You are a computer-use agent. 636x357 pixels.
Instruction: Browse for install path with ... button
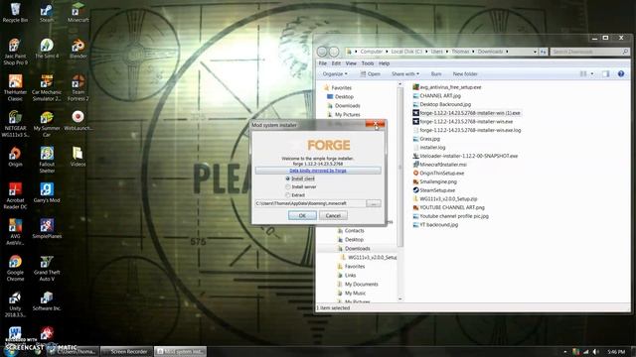pyautogui.click(x=374, y=203)
